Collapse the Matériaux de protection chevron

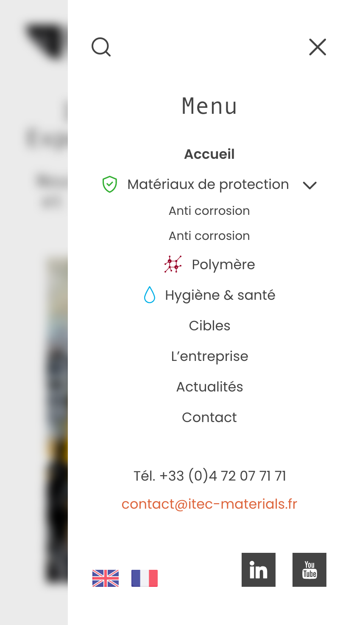(310, 185)
